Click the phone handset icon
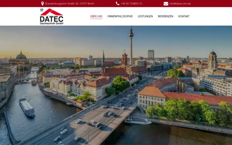The height and width of the screenshot is (145, 232). 118,3
